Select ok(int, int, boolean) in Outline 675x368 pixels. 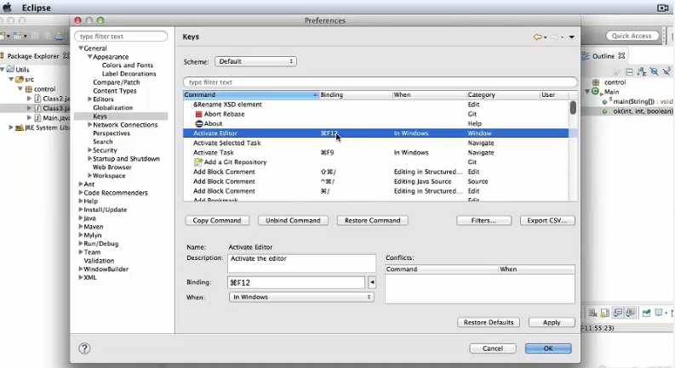[644, 111]
